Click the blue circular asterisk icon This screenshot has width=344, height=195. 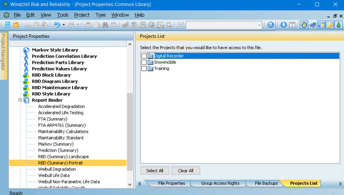[x=284, y=25]
